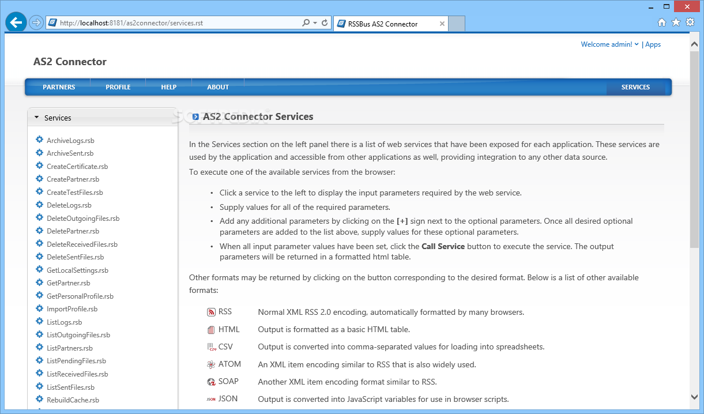Click the ATOM format icon
Viewport: 704px width, 414px height.
point(211,364)
